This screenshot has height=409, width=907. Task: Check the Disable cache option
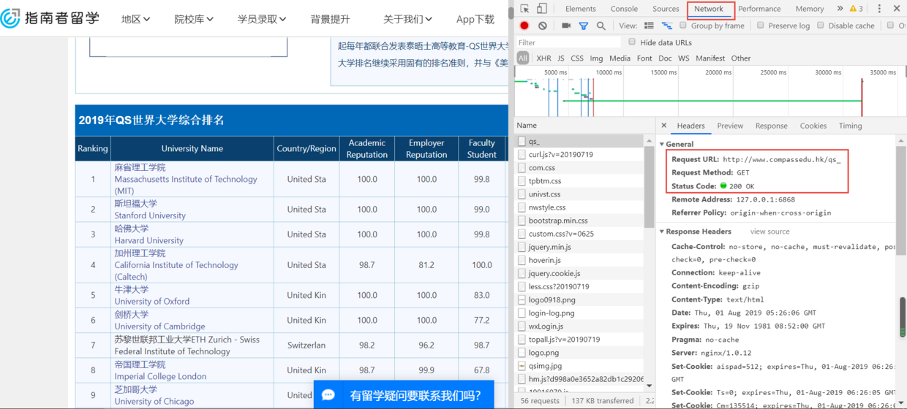pos(821,26)
